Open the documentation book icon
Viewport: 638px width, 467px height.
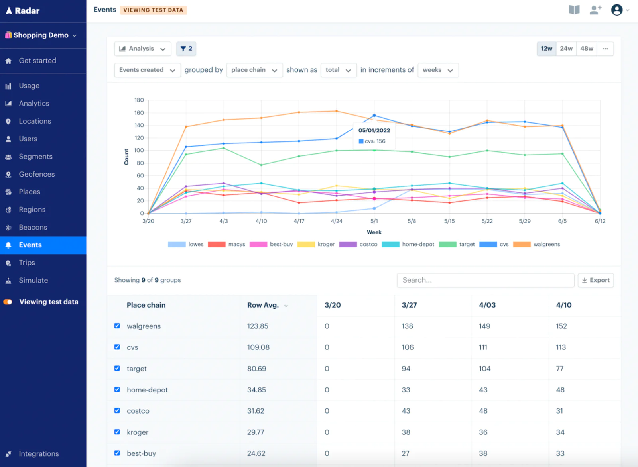tap(574, 10)
